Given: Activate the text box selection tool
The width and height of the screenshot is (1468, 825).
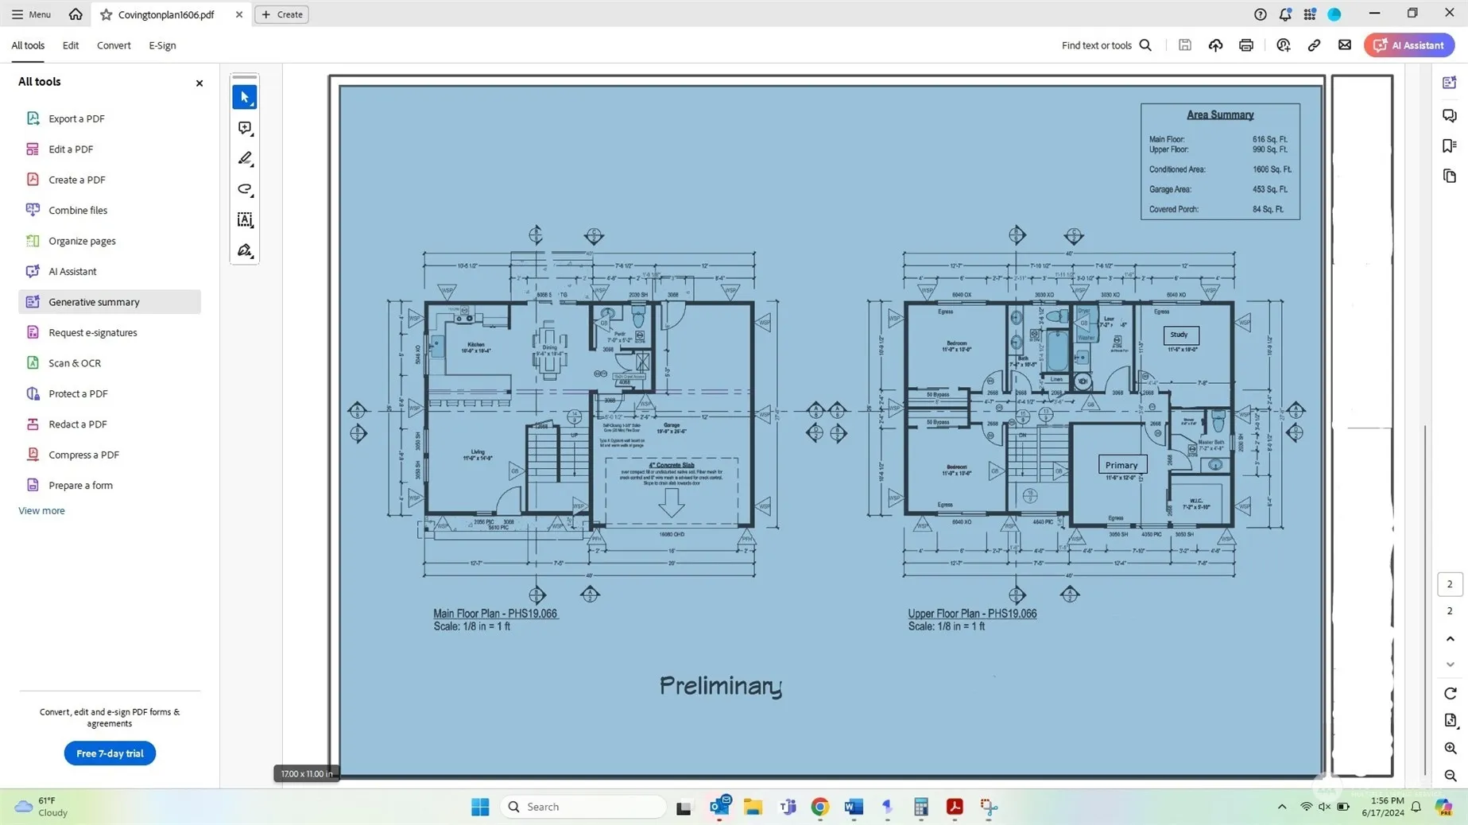Looking at the screenshot, I should pyautogui.click(x=245, y=220).
